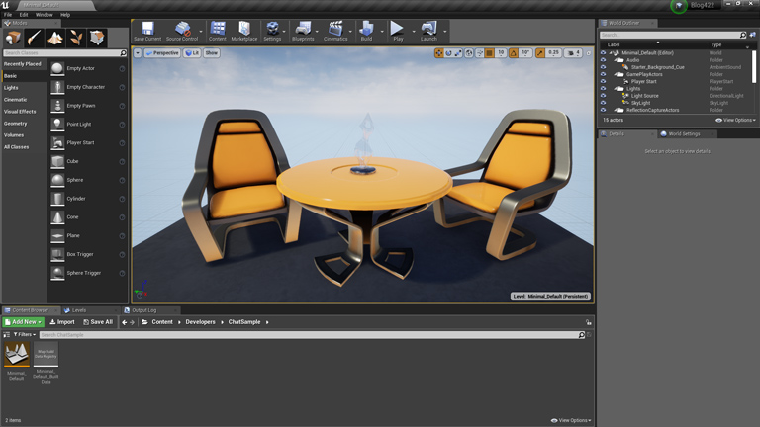
Task: Select the Point Light icon
Action: [57, 125]
